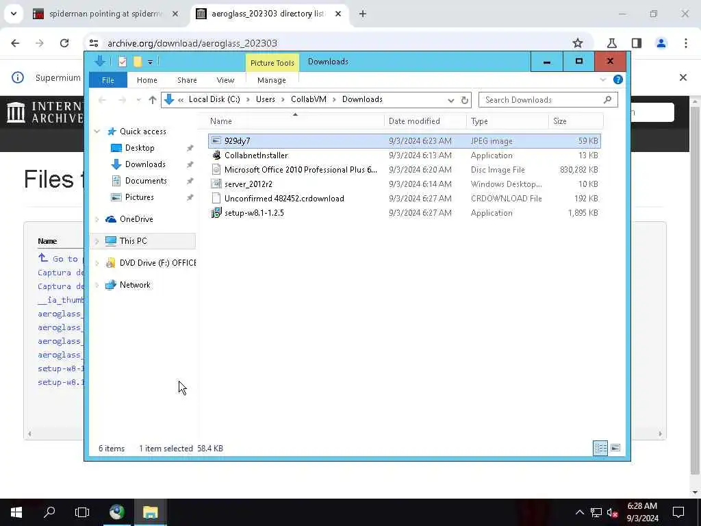Click the Picture Tools contextual tab

[272, 62]
